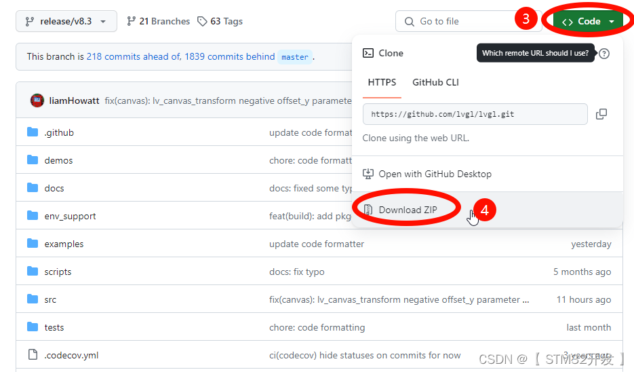Screen dimensions: 634x372
Task: Click the tag icon beside 63 Tags
Action: (202, 21)
